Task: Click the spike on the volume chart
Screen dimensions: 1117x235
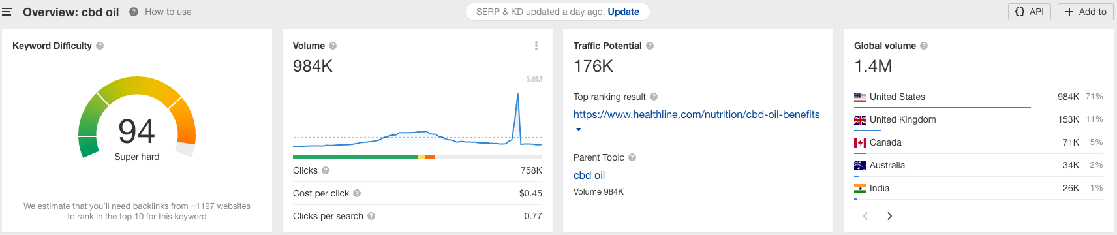Action: tap(518, 95)
